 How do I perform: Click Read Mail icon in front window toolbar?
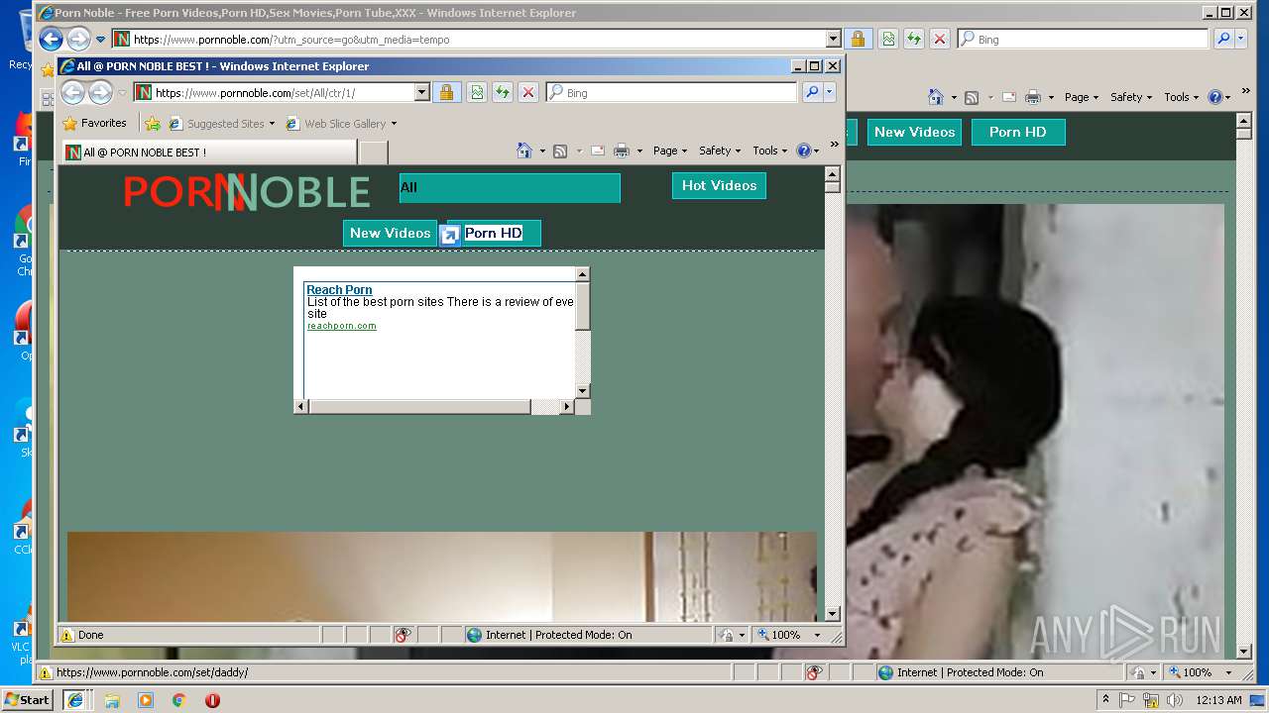click(598, 151)
